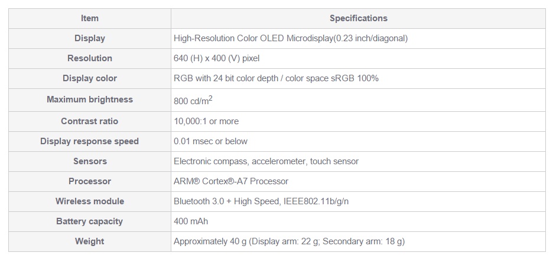553x259 pixels.
Task: Click the 0.01 msec or below value
Action: coord(210,141)
